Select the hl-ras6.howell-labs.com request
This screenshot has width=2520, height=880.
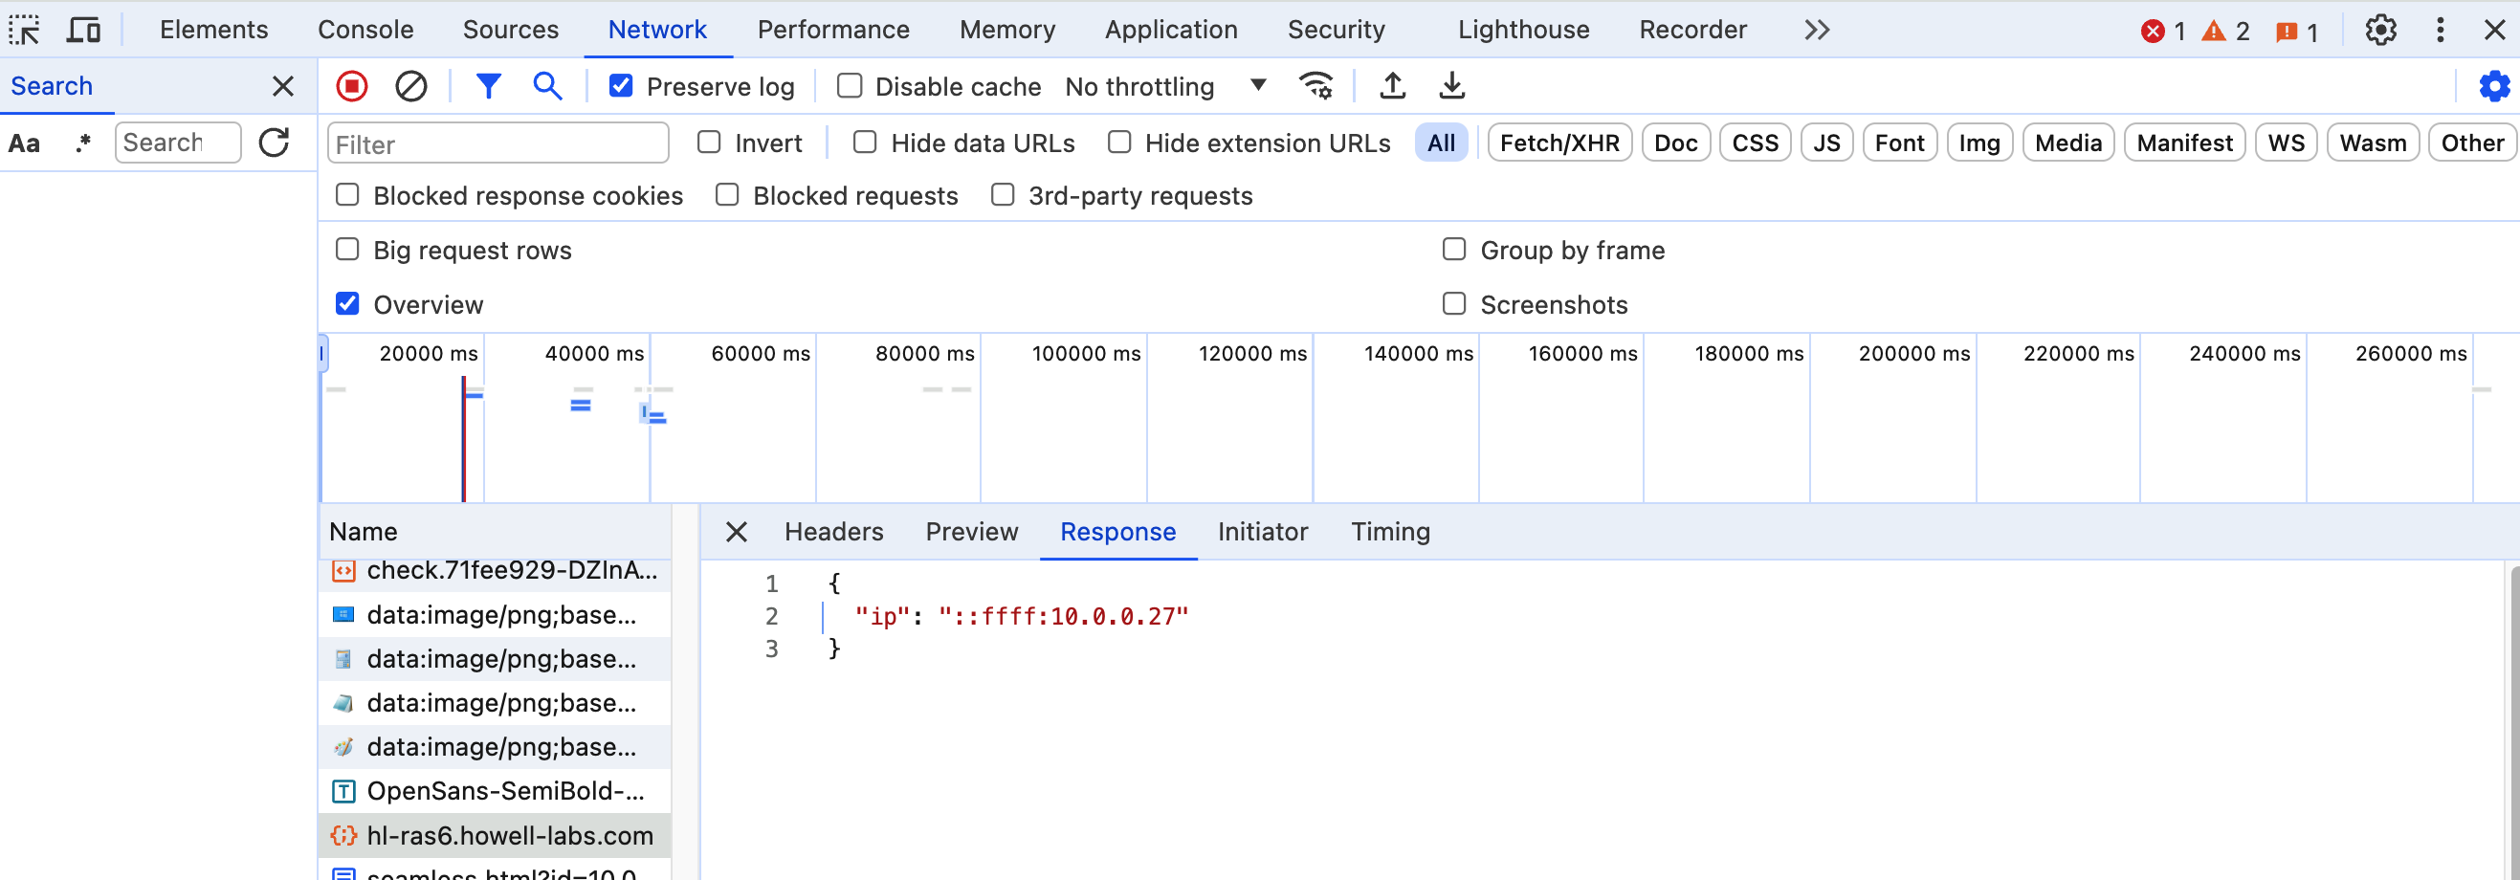click(x=509, y=836)
